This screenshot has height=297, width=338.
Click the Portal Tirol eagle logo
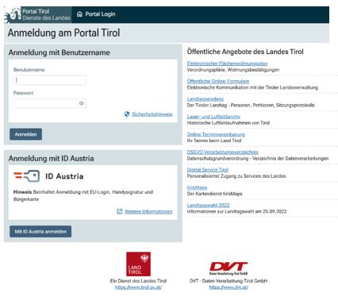(13, 15)
